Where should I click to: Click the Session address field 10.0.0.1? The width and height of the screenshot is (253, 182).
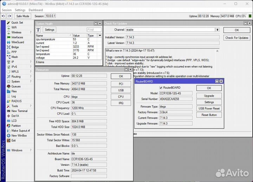tap(50, 16)
